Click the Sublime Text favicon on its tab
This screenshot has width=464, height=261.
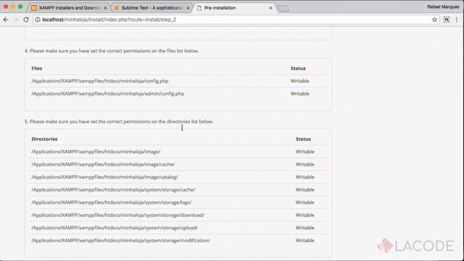pos(117,8)
